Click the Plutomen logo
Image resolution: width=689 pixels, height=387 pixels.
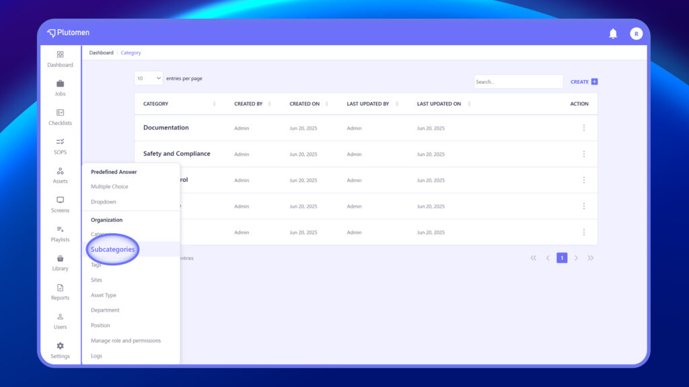[68, 32]
